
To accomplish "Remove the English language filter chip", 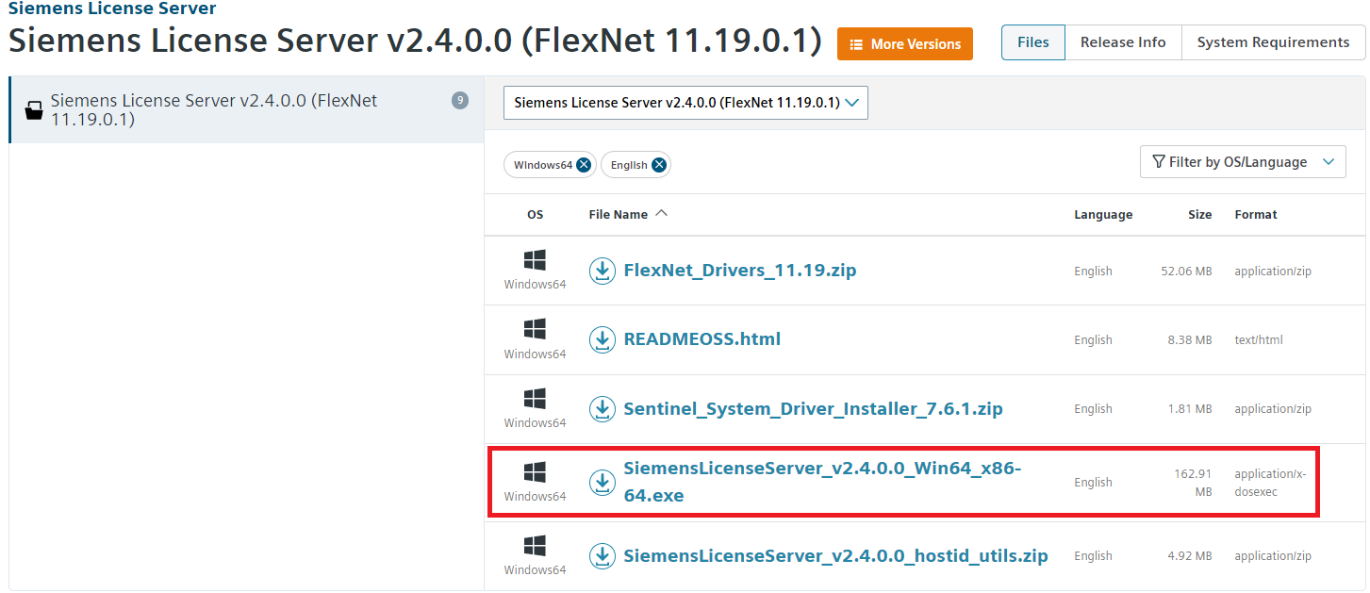I will pos(659,165).
